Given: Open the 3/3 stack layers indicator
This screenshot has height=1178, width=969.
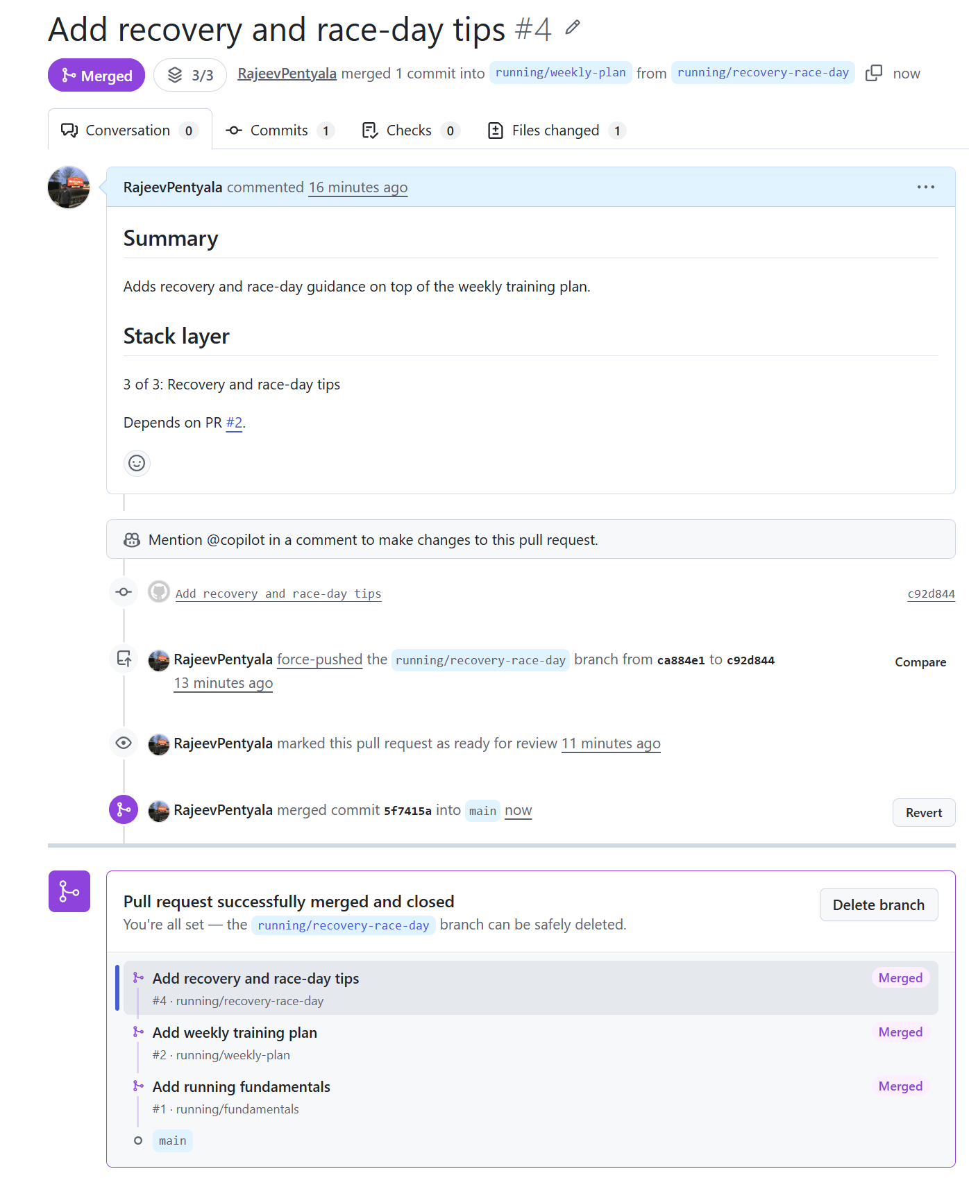Looking at the screenshot, I should click(x=190, y=75).
